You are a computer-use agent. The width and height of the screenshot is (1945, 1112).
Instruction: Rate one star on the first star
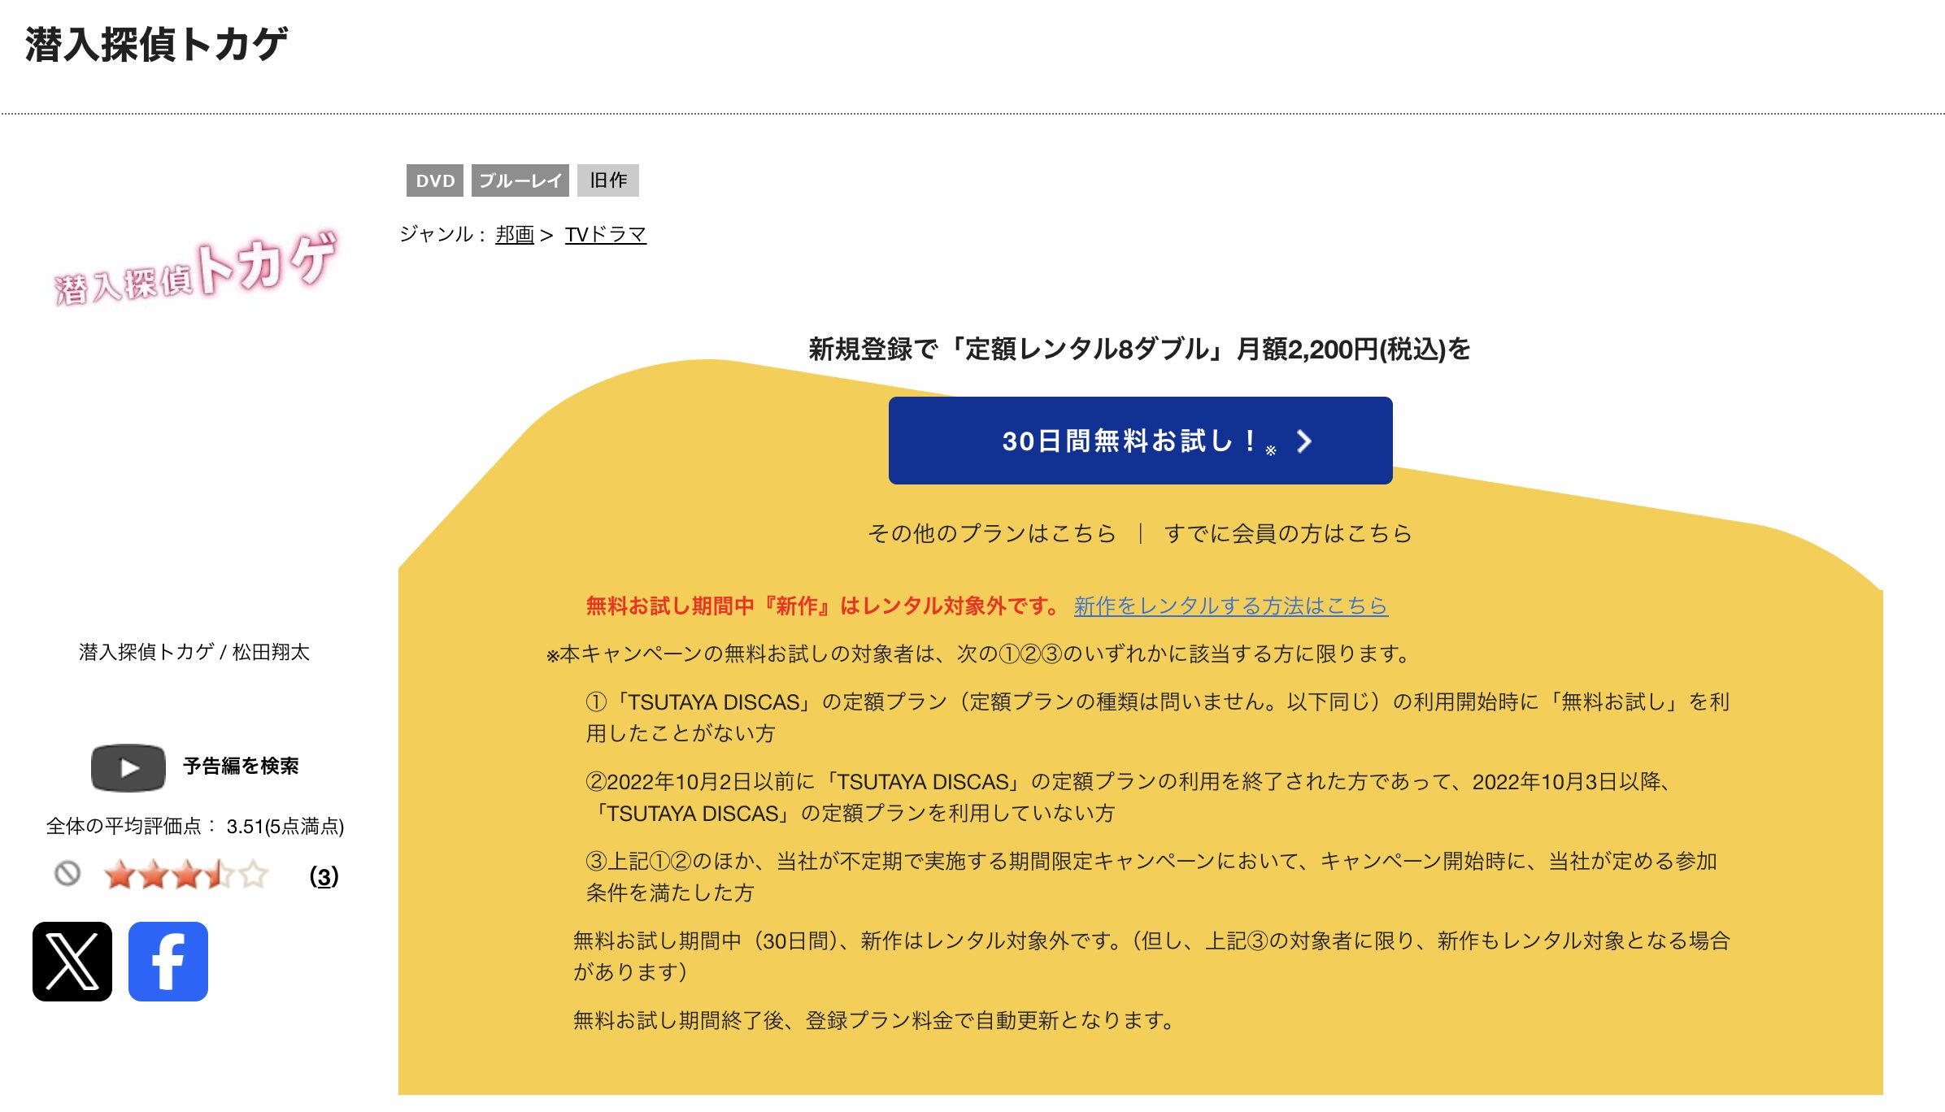click(120, 875)
